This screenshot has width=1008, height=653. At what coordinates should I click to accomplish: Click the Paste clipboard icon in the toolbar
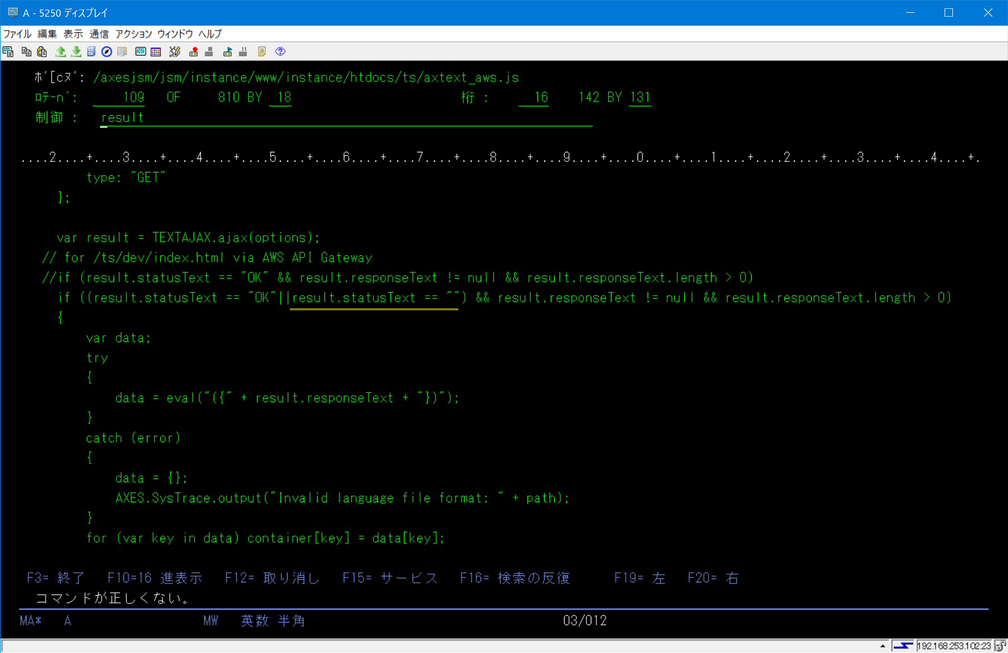pos(42,52)
